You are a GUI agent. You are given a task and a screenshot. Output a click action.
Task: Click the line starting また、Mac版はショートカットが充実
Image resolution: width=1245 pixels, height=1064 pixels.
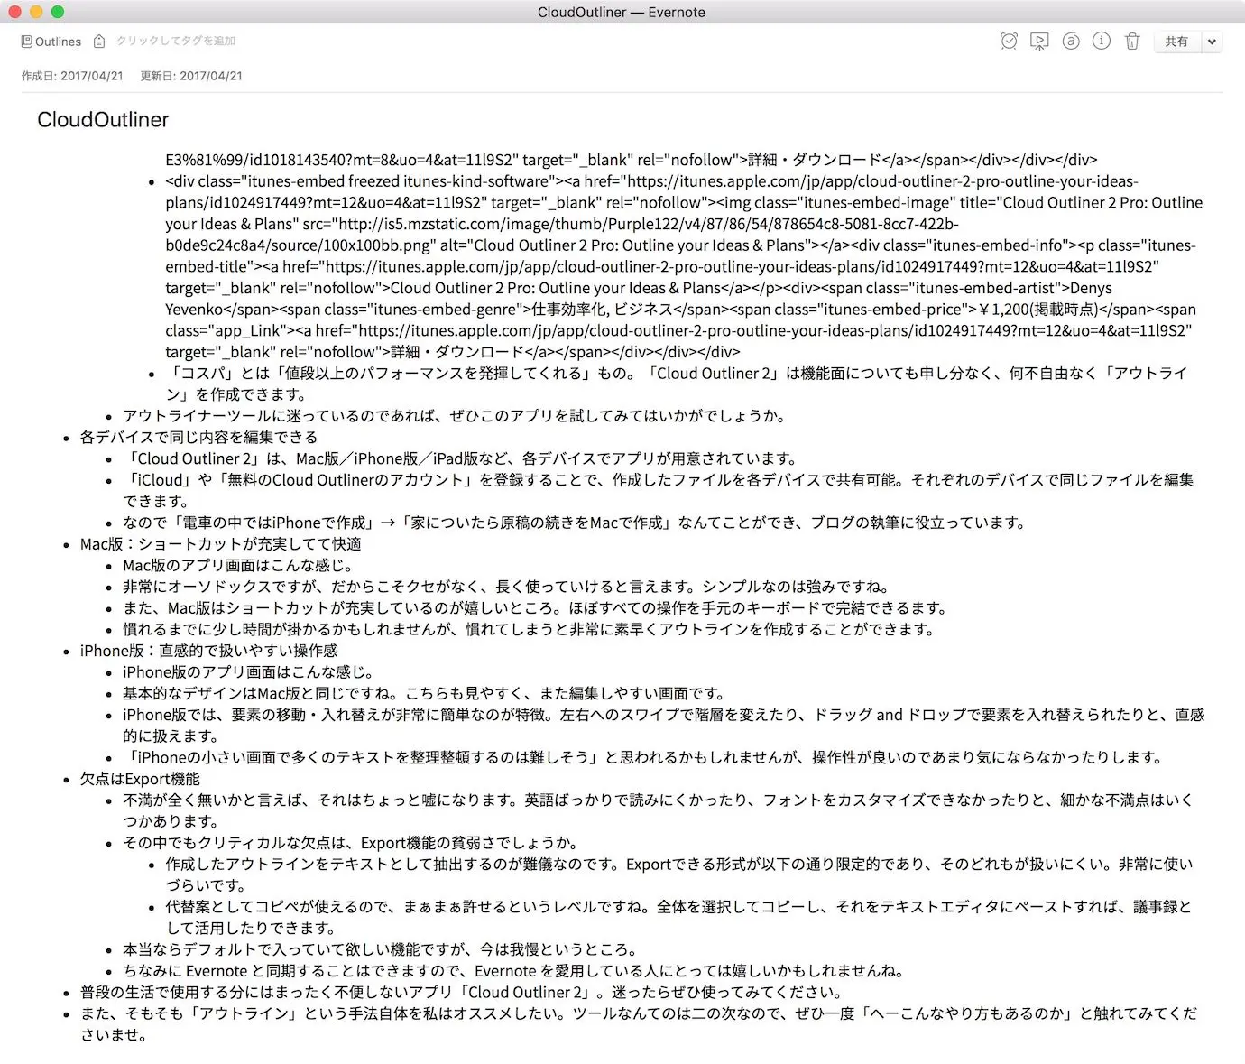[x=535, y=608]
